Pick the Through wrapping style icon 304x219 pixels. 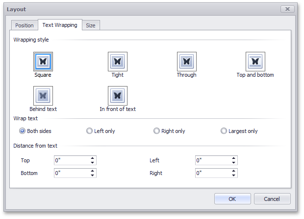186,61
